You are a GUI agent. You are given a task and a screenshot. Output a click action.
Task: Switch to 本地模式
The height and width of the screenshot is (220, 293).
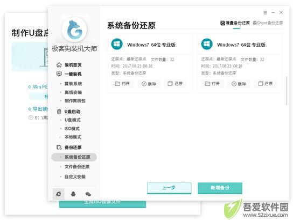(x=73, y=137)
